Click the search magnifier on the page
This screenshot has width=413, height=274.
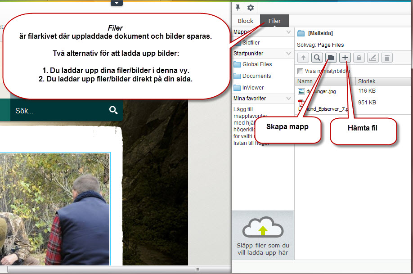point(113,110)
